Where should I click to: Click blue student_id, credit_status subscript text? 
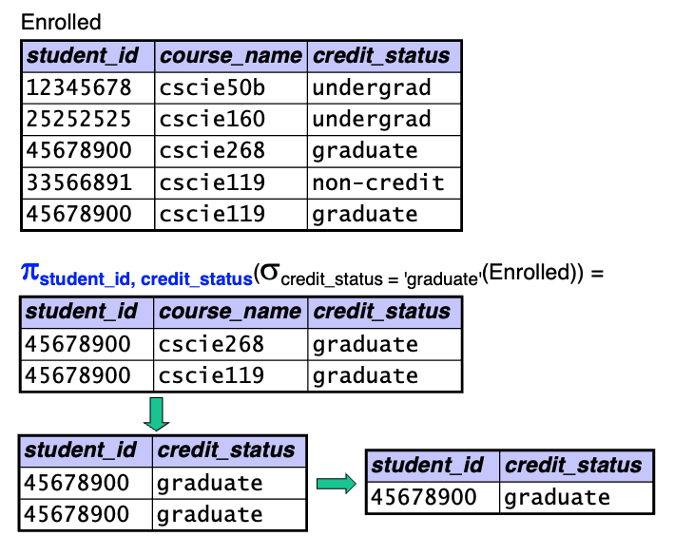[x=146, y=279]
